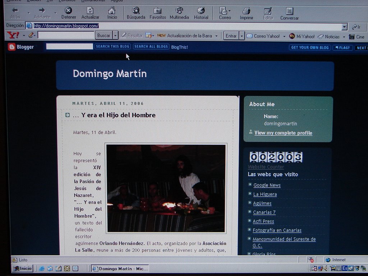Click the Website Counter link
This screenshot has width=368, height=276.
tap(266, 167)
